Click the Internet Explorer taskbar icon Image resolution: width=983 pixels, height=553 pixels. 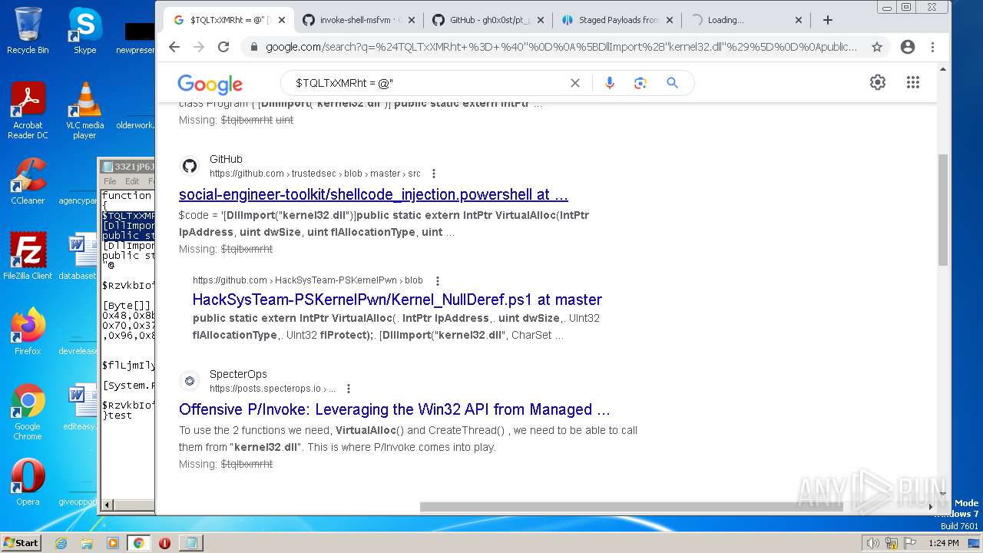(x=61, y=543)
